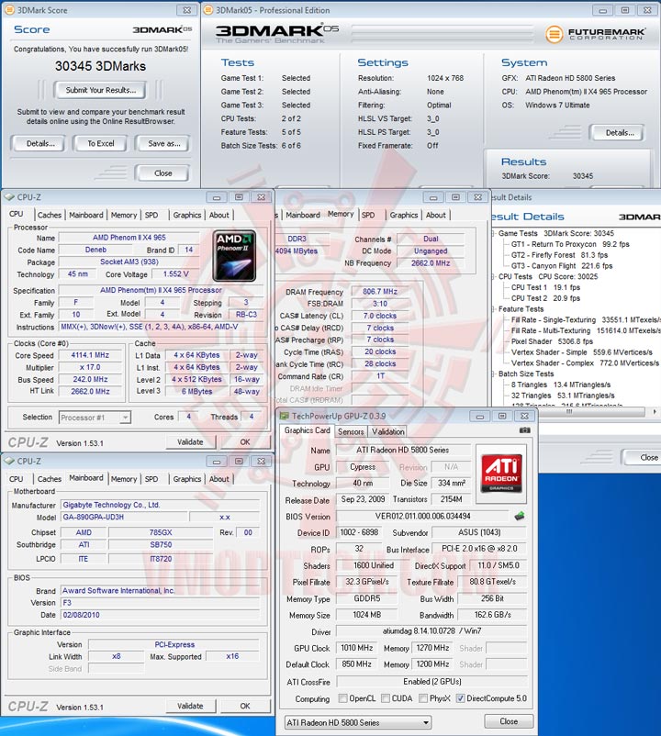
Task: Collapse the CPU Tests tree node
Action: [x=493, y=276]
